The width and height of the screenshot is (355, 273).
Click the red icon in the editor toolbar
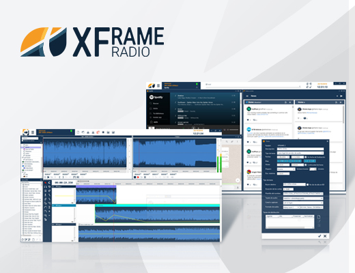(x=98, y=132)
